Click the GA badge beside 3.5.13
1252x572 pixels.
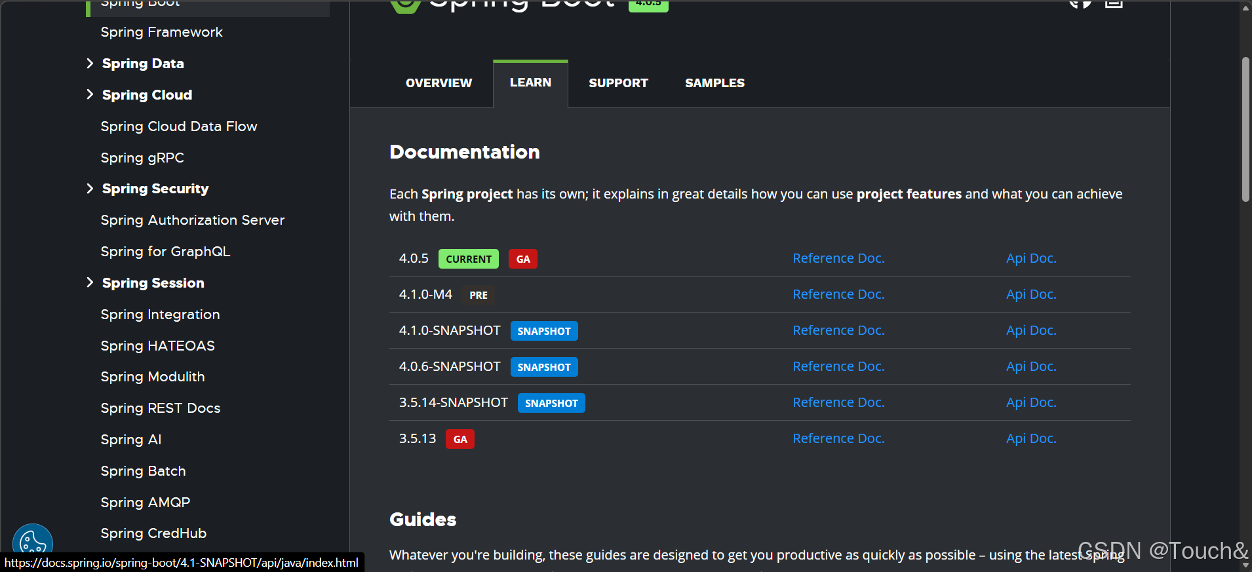460,439
